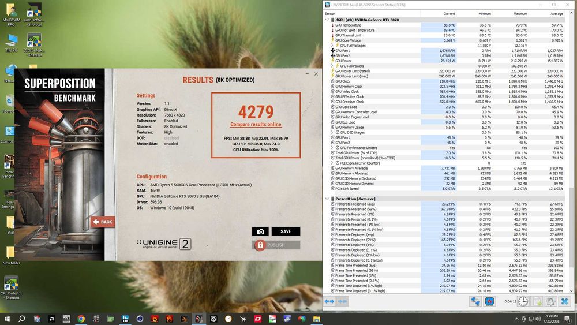The image size is (577, 325).
Task: Expand PCI Express Error Counters row
Action: pos(332,163)
